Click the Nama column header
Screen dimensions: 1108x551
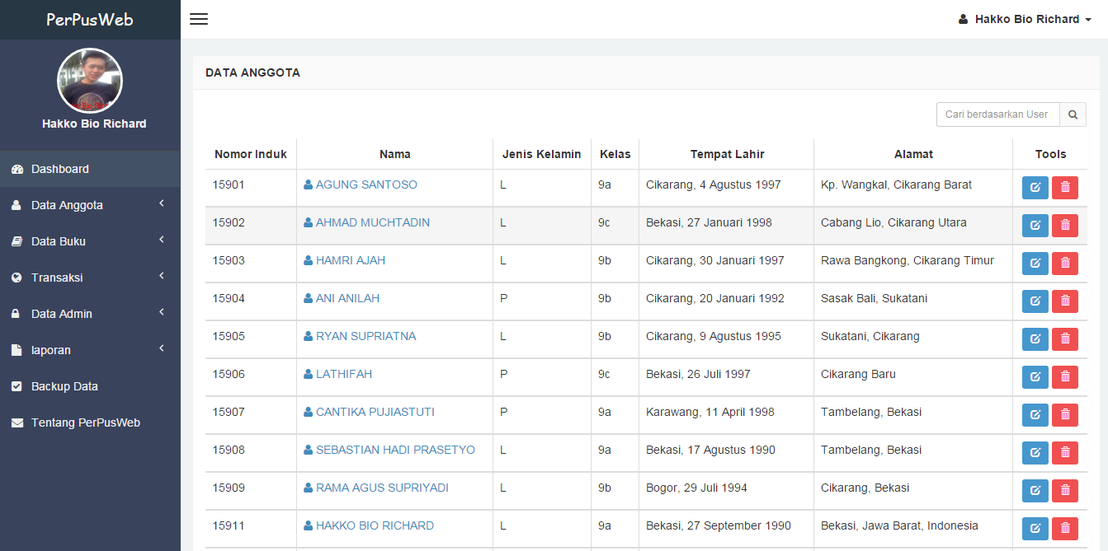click(x=395, y=154)
